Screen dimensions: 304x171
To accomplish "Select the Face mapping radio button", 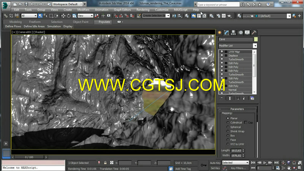I will [228, 140].
